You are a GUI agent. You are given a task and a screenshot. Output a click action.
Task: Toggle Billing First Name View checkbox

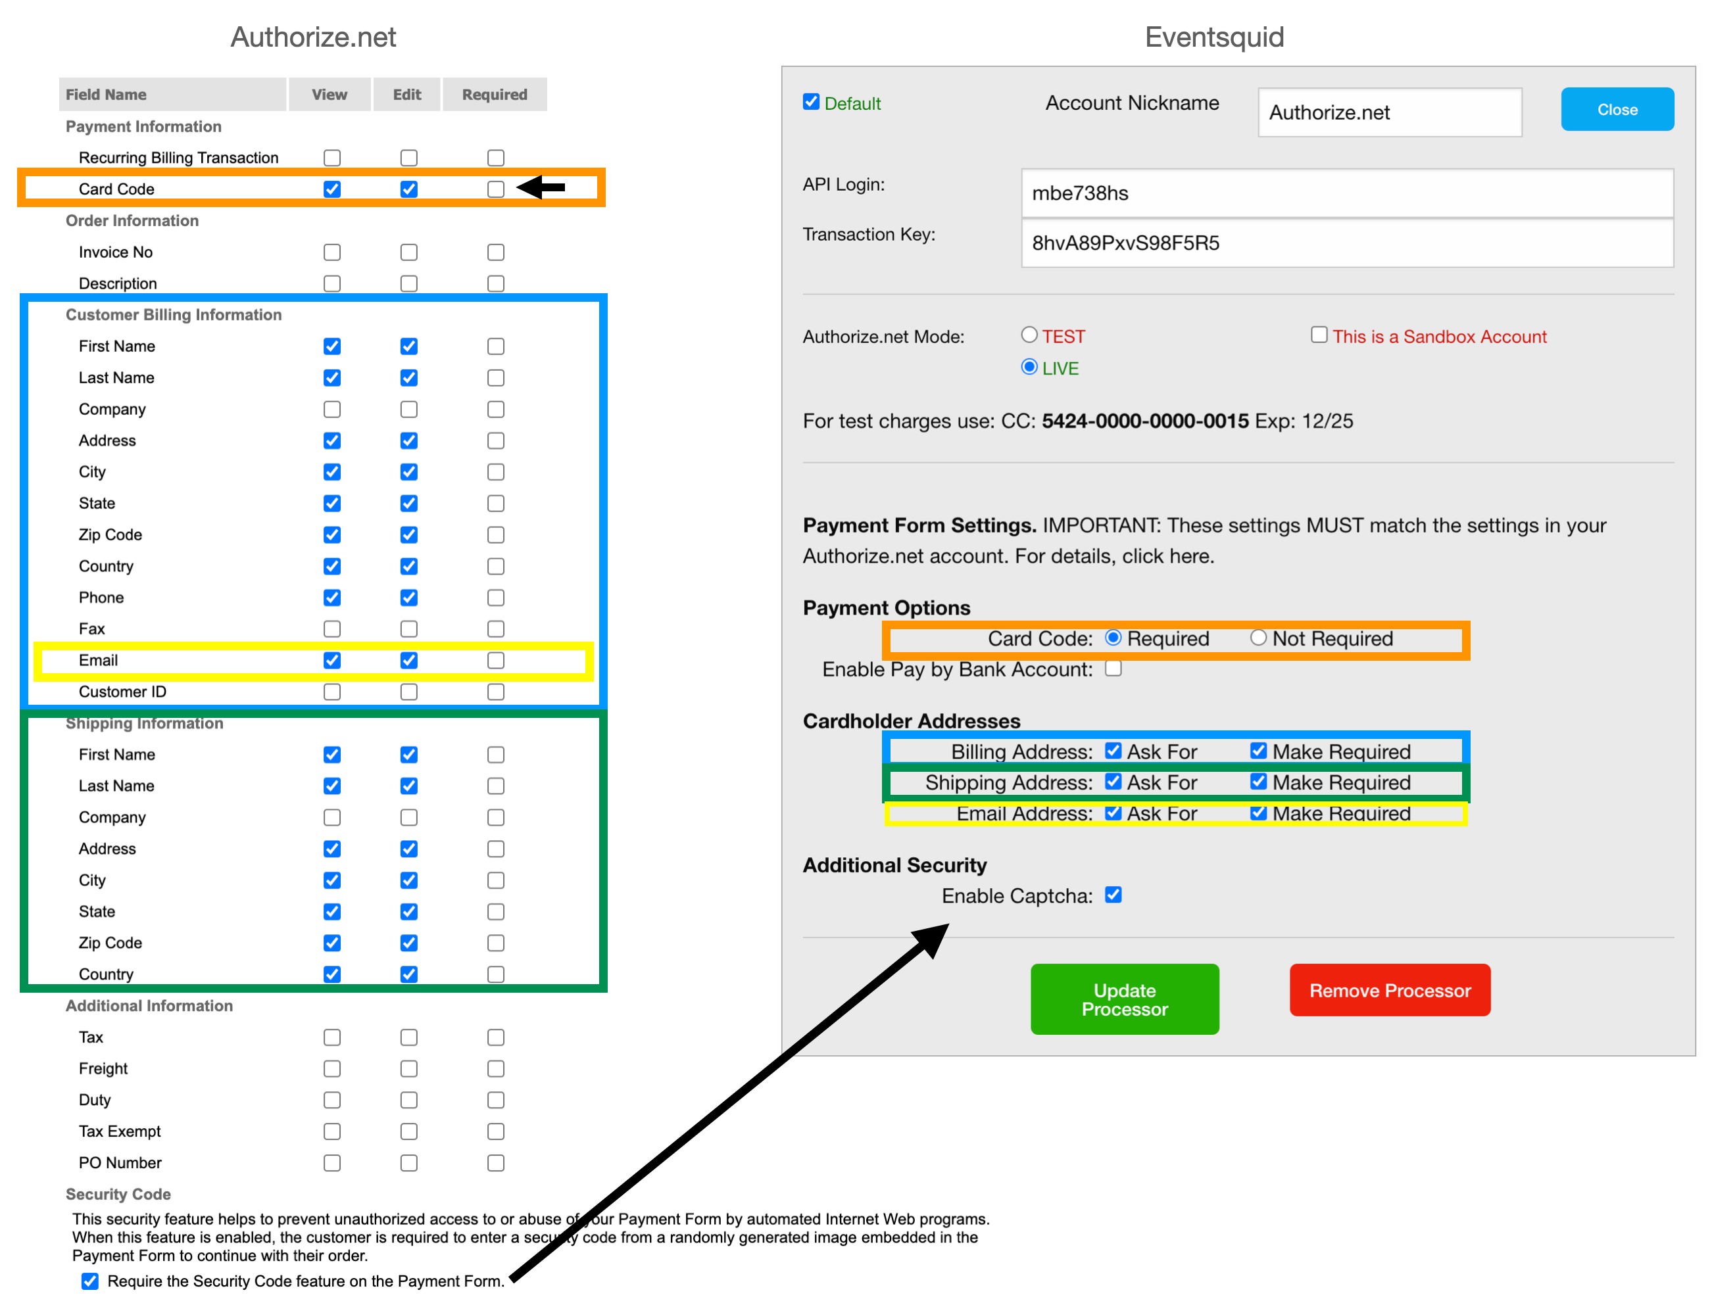331,346
